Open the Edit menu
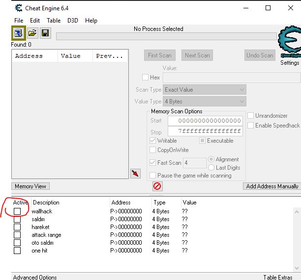Image resolution: width=301 pixels, height=280 pixels. click(35, 21)
